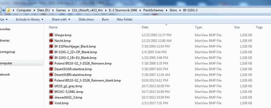Click Burn in toolbar
271x108 pixels.
pyautogui.click(x=105, y=19)
